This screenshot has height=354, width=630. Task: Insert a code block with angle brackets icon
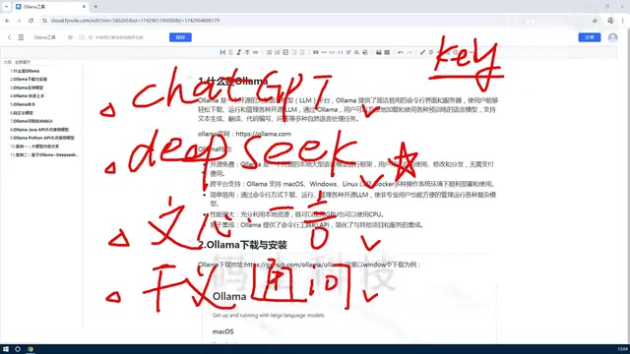point(341,52)
